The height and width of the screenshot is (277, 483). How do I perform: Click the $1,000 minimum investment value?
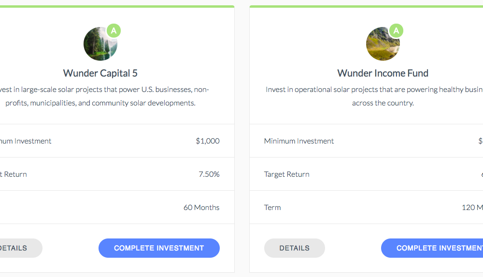(x=208, y=141)
